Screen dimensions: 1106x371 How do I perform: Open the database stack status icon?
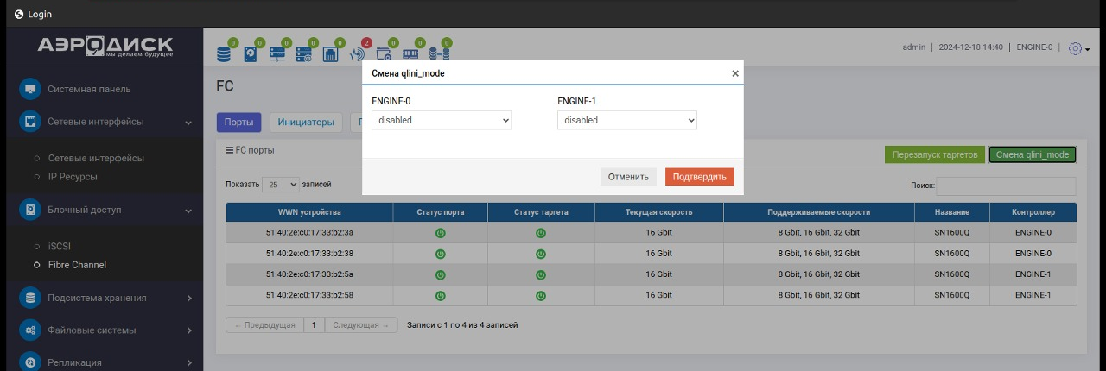tap(225, 53)
